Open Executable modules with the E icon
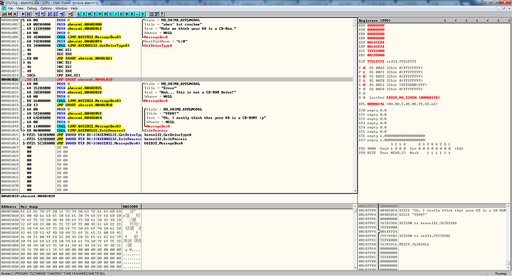 84,14
